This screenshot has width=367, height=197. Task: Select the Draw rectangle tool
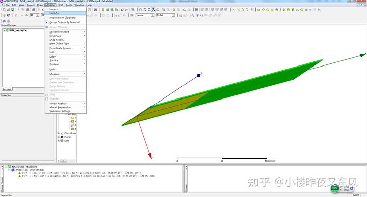(259, 10)
